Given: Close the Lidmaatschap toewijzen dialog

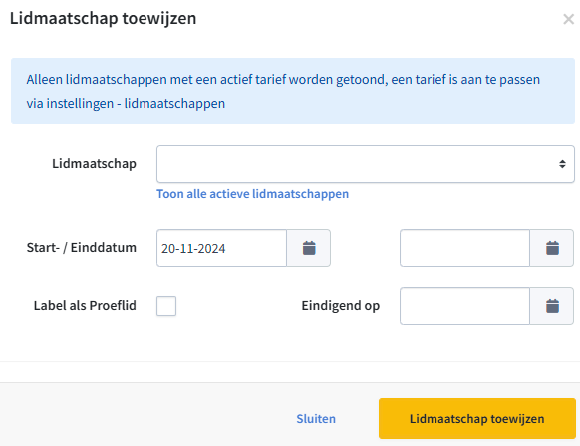Looking at the screenshot, I should point(568,19).
